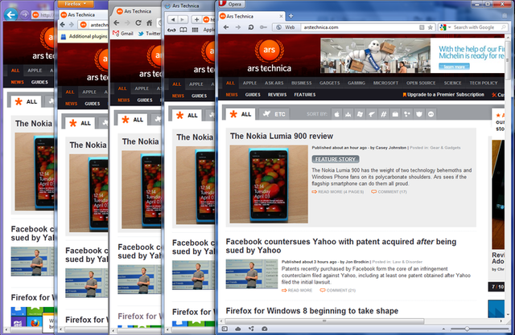Open the GADGETS section in Opera
Image resolution: width=515 pixels, height=335 pixels.
pyautogui.click(x=330, y=83)
